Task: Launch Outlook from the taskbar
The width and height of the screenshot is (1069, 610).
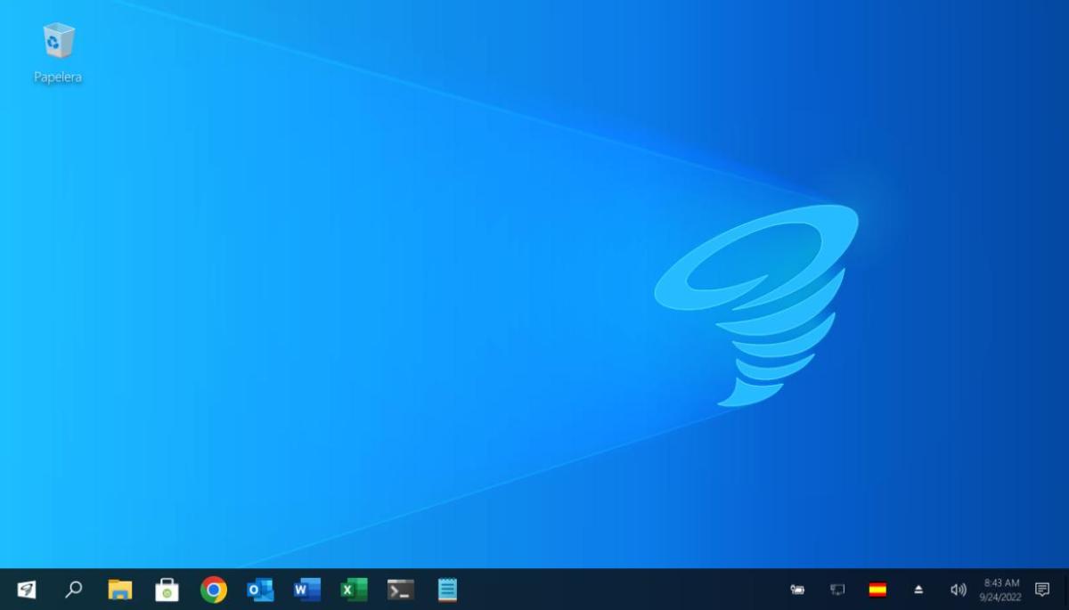Action: 260,590
